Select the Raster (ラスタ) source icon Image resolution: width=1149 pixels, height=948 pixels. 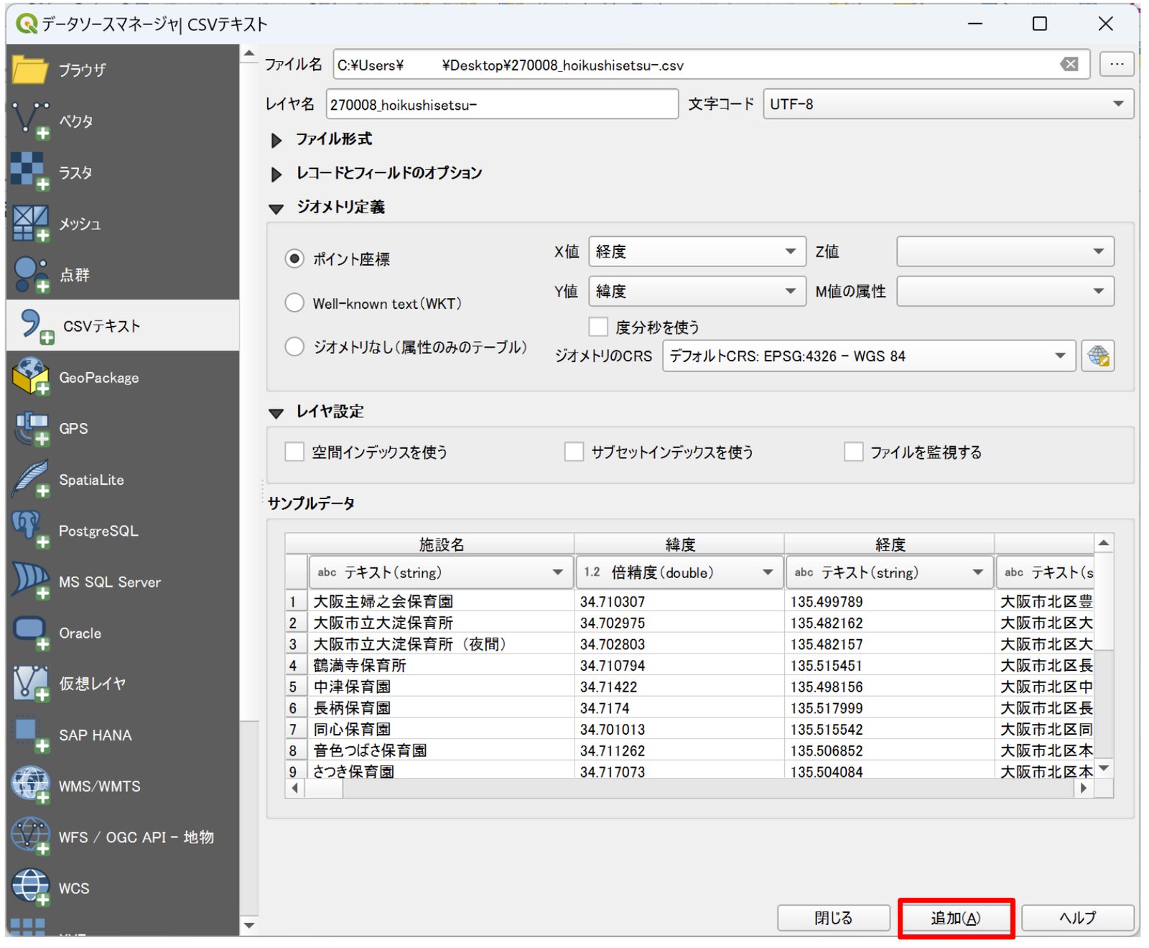click(x=30, y=172)
